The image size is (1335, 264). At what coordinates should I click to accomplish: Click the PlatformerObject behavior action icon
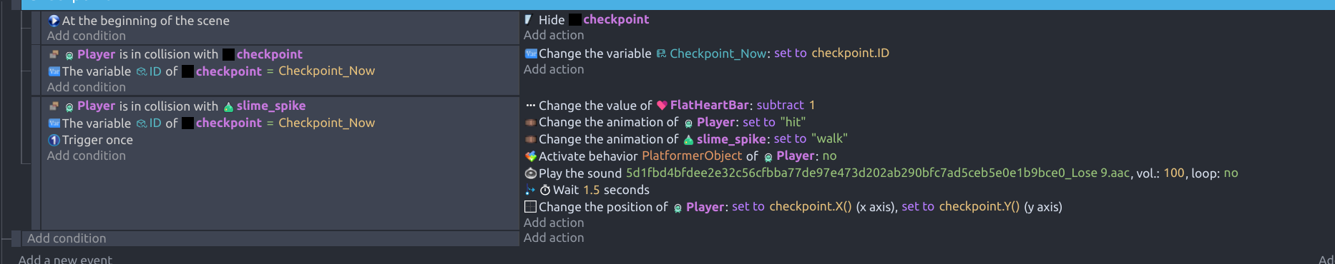pos(530,156)
